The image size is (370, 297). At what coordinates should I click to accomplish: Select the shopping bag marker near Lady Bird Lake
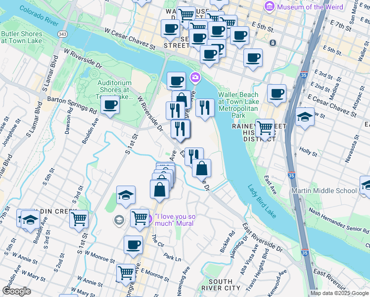[201, 168]
